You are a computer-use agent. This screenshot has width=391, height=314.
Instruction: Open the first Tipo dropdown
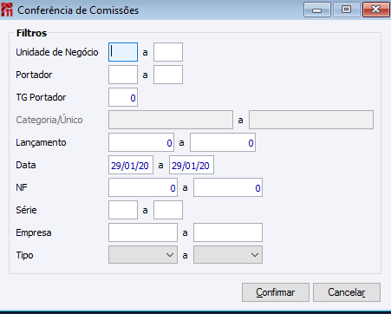pos(143,255)
